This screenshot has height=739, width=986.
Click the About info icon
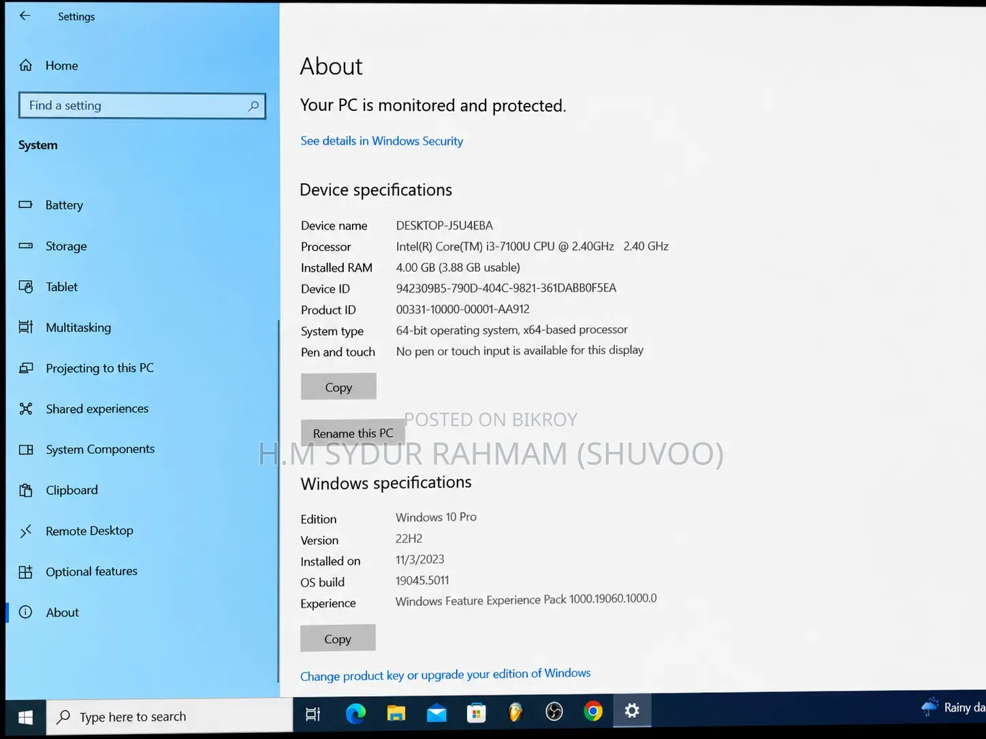pos(26,612)
